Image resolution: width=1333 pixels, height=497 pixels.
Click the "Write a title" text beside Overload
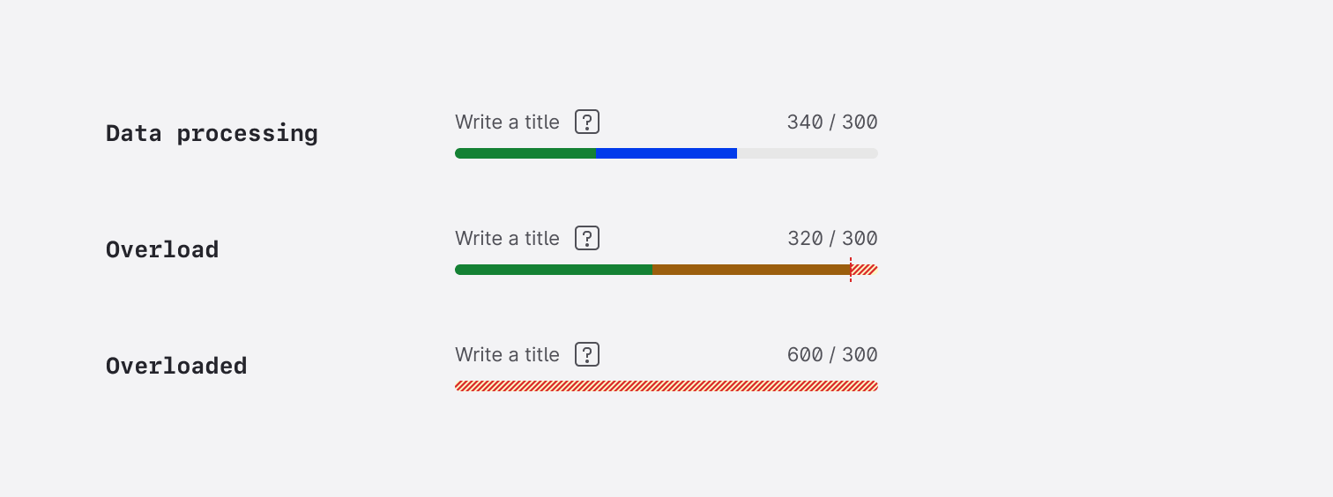click(x=507, y=238)
